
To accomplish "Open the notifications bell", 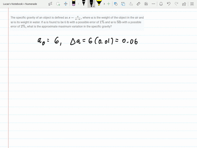I will [x=161, y=4].
